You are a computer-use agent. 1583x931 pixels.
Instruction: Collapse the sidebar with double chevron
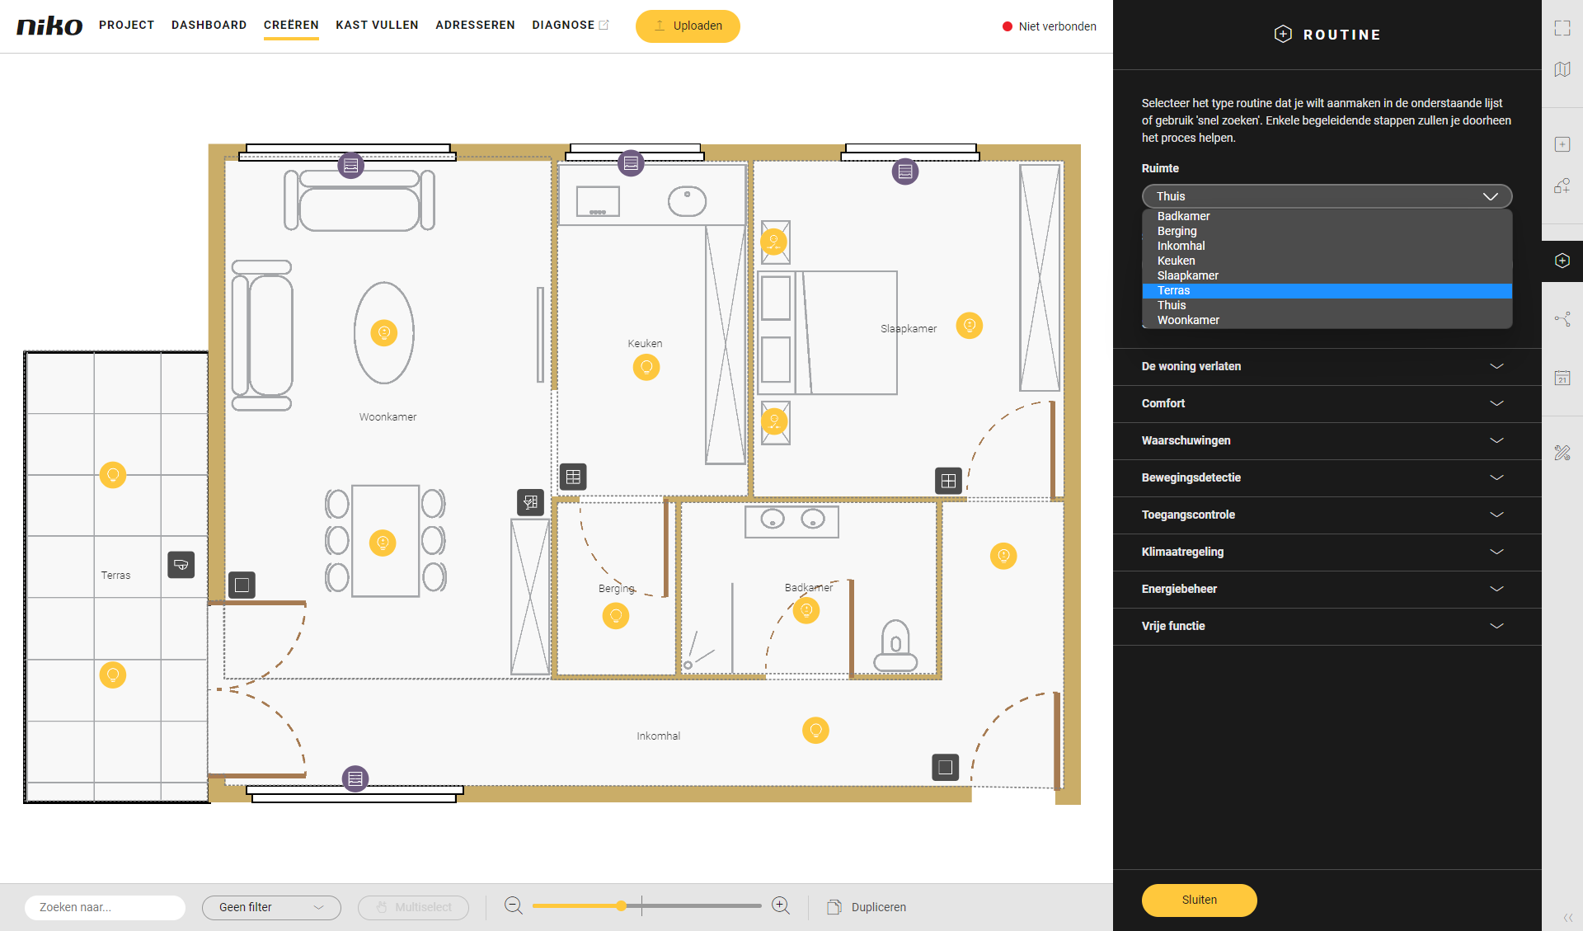pyautogui.click(x=1568, y=918)
